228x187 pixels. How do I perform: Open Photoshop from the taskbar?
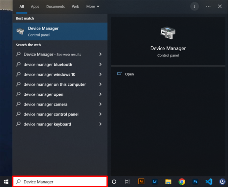pos(195,182)
